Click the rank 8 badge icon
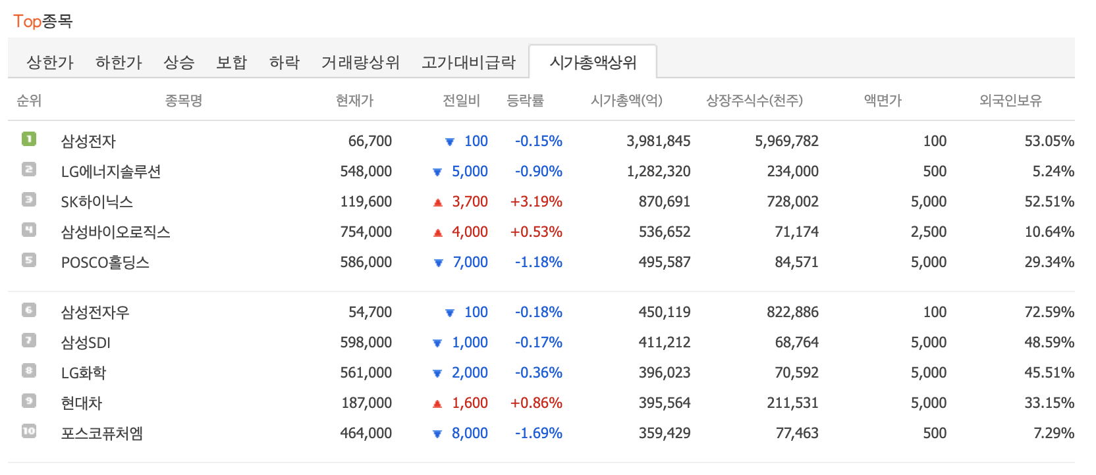Screen dimensions: 1096x475 [x=29, y=370]
